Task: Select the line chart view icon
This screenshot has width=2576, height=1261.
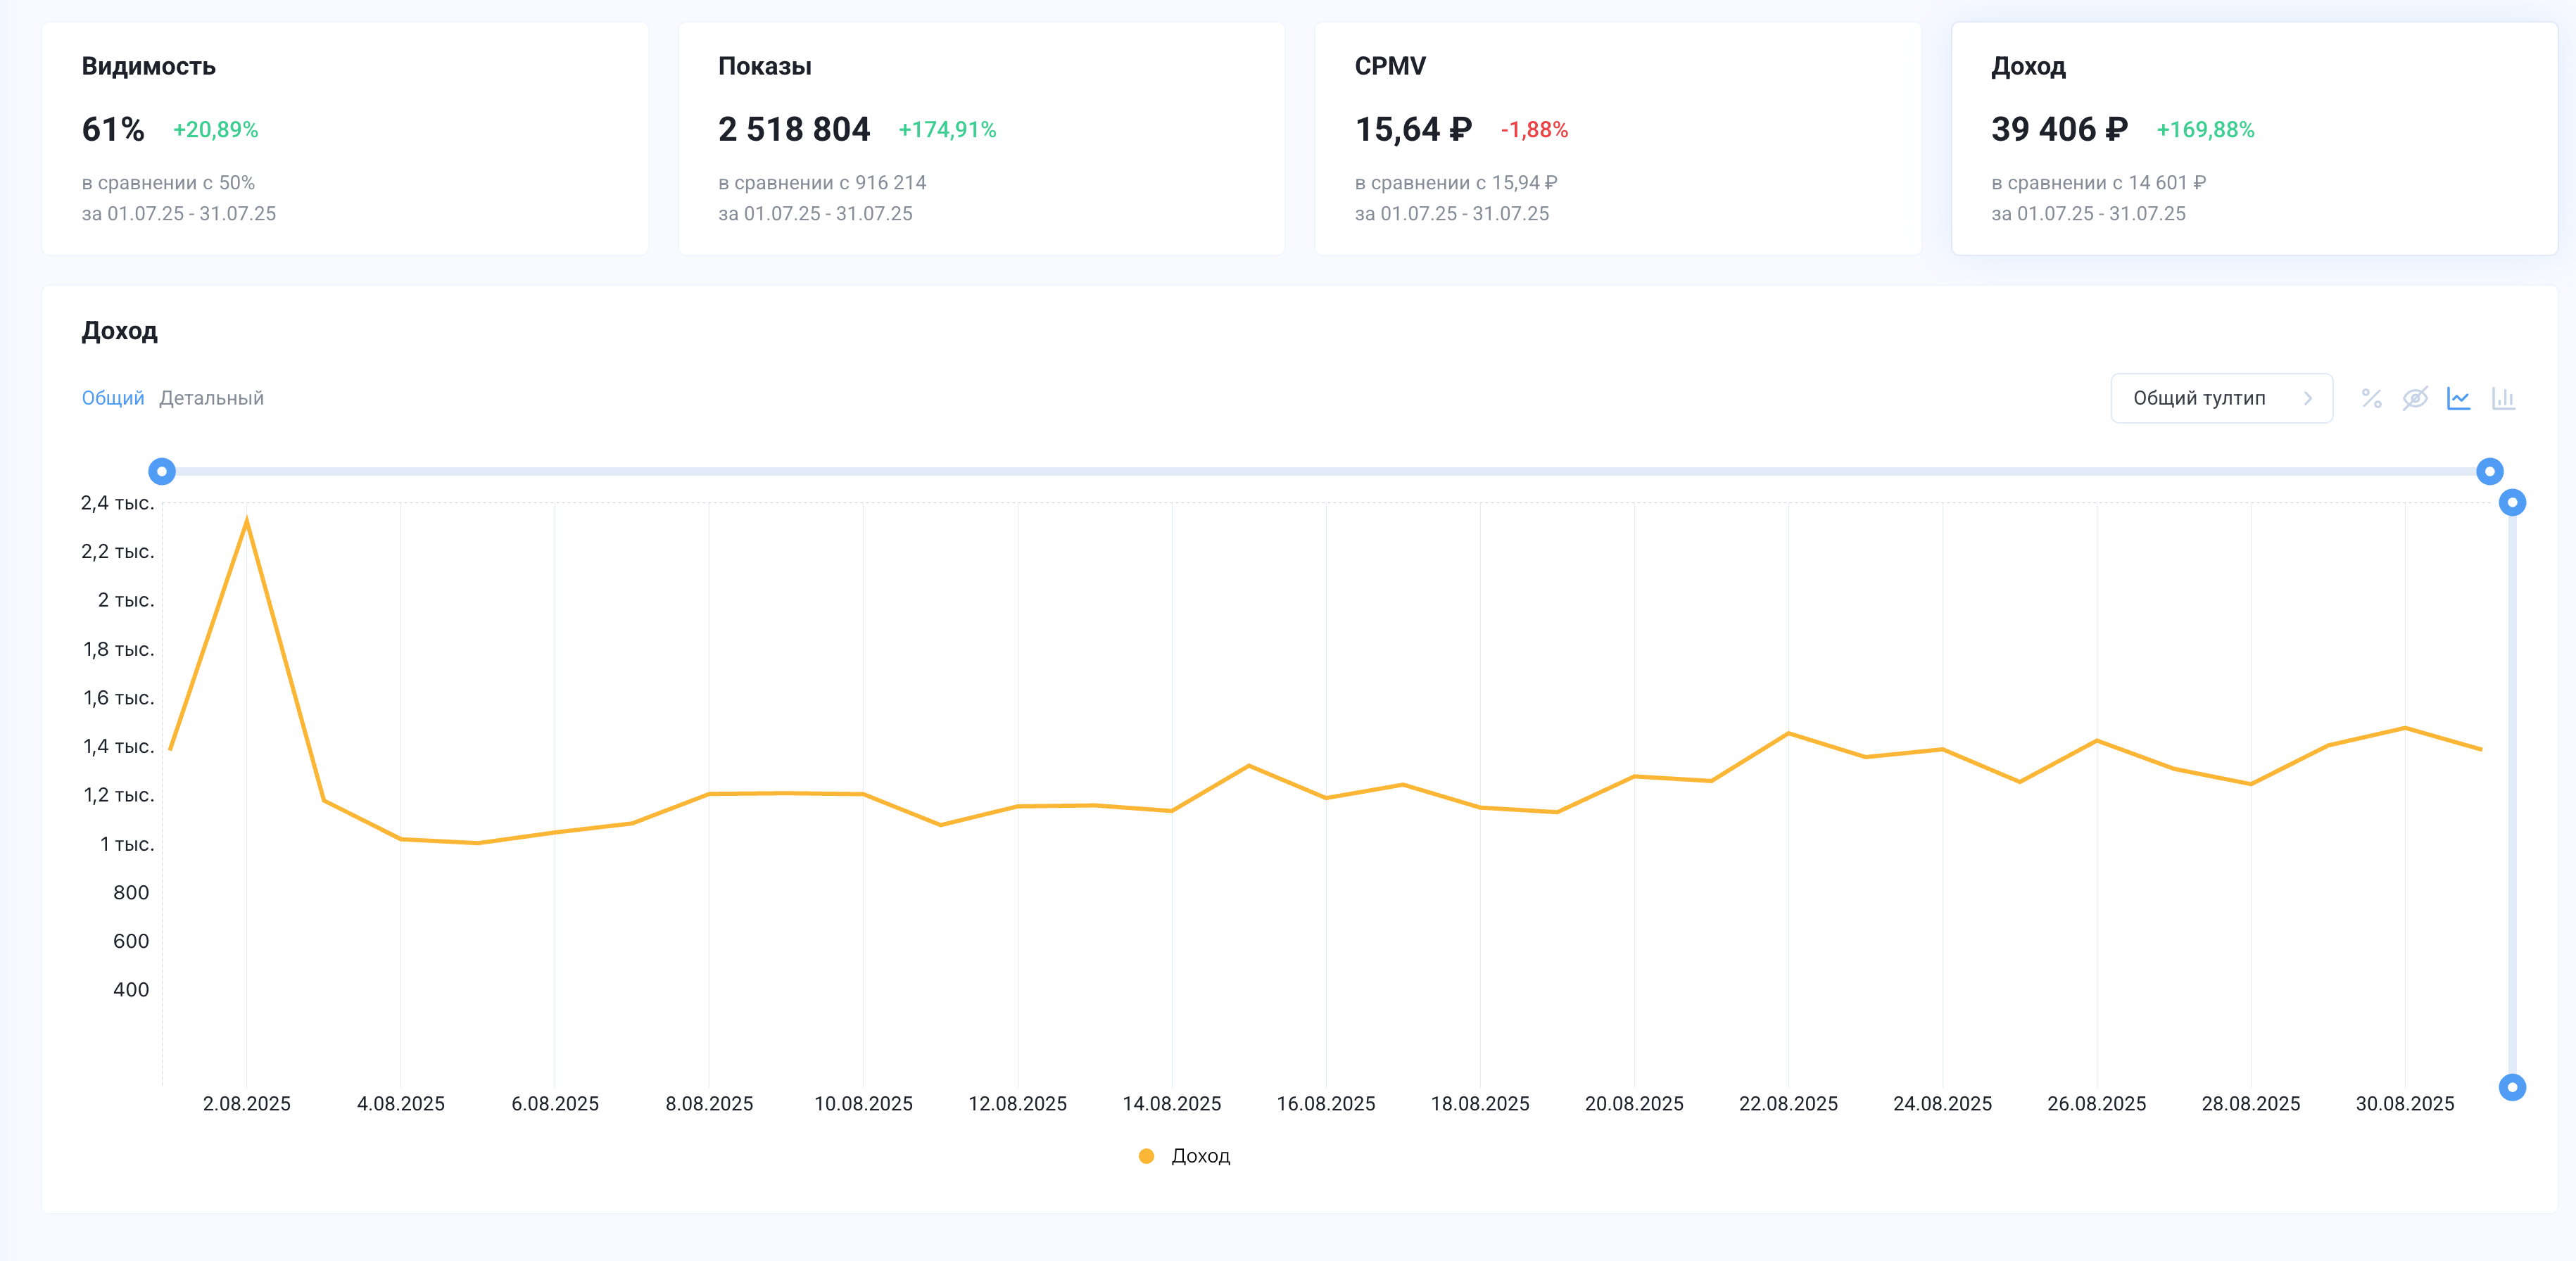Action: [x=2459, y=398]
